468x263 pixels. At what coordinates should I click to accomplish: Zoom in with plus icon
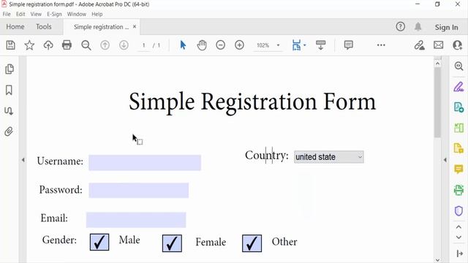coord(239,45)
